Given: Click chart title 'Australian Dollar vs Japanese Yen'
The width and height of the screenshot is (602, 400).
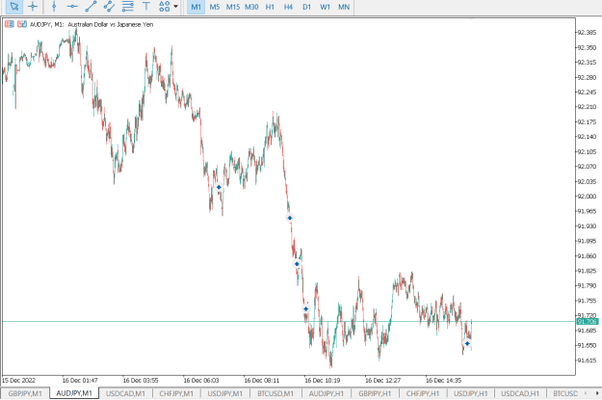Looking at the screenshot, I should pyautogui.click(x=111, y=24).
